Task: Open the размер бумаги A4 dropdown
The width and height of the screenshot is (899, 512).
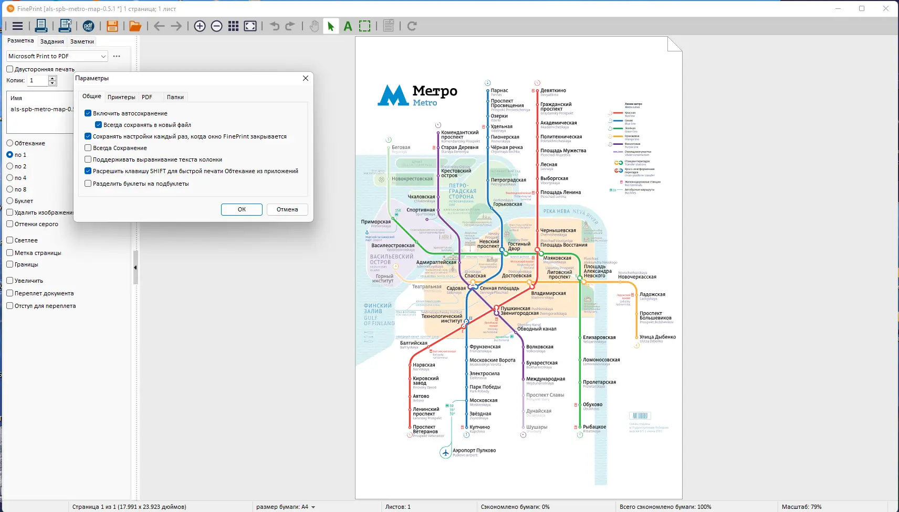Action: (286, 507)
